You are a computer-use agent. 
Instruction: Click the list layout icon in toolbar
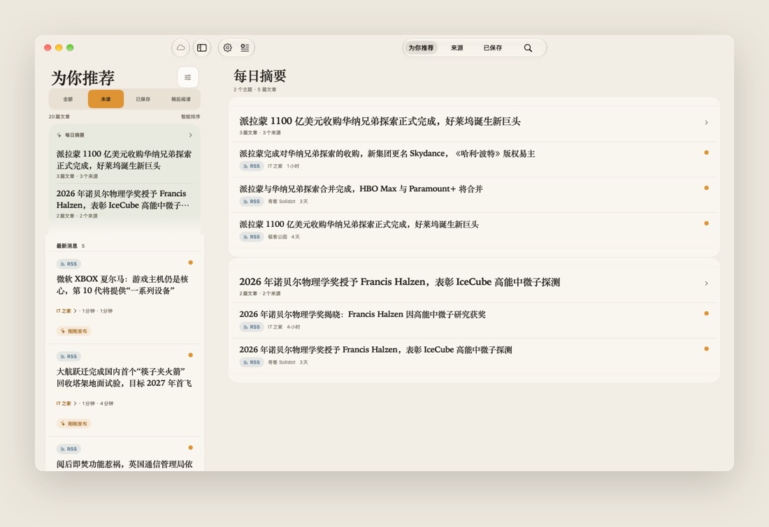[x=245, y=47]
